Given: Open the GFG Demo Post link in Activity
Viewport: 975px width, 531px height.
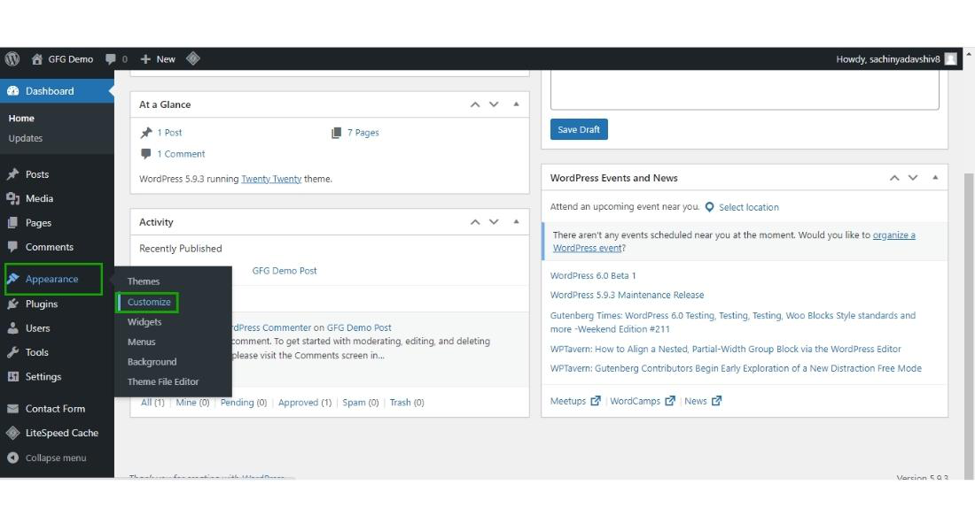Looking at the screenshot, I should point(285,271).
